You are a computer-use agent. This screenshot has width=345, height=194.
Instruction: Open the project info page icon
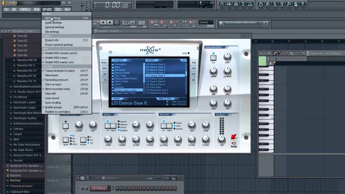point(296,4)
